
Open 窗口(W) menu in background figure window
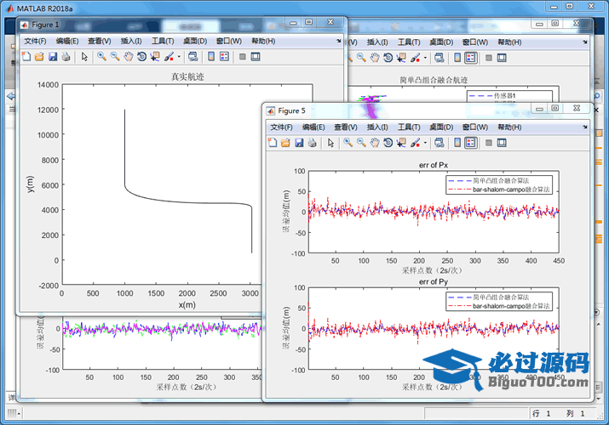coord(475,42)
